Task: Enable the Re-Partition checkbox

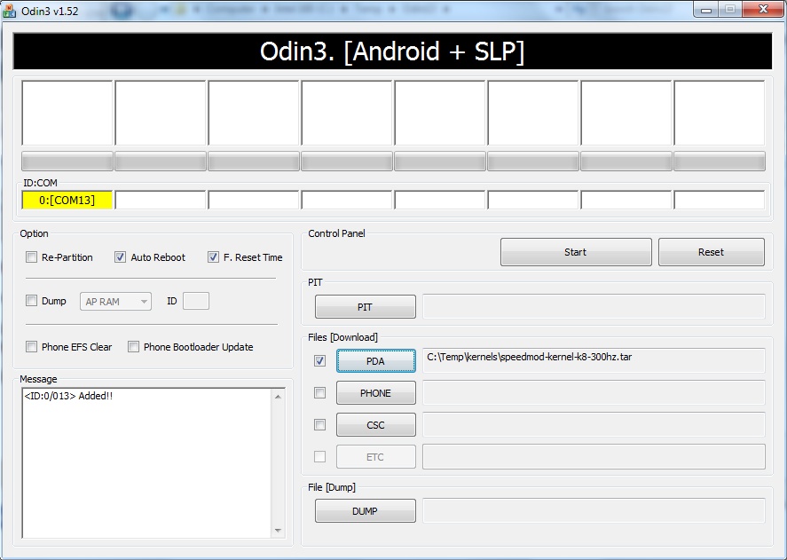Action: (x=32, y=257)
